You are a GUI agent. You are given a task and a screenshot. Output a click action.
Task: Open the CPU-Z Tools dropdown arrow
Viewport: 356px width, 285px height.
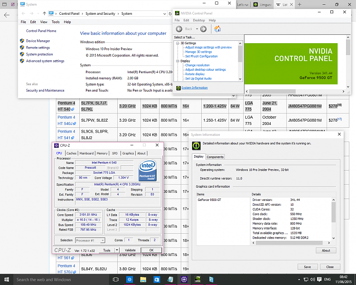pyautogui.click(x=117, y=250)
